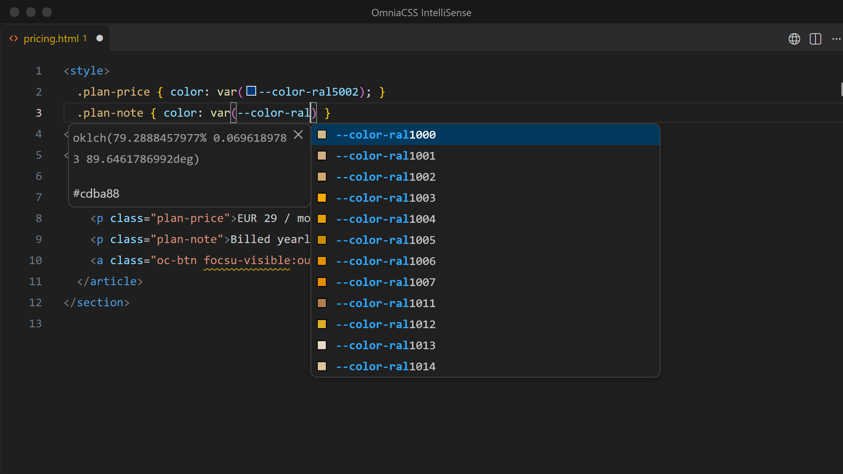This screenshot has height=474, width=843.
Task: Choose the --color-ral1002 suggestion
Action: (x=486, y=177)
